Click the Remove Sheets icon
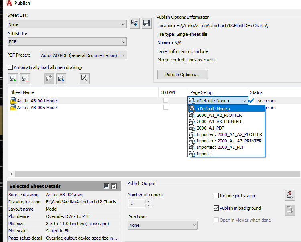This screenshot has height=242, width=301. [x=25, y=79]
